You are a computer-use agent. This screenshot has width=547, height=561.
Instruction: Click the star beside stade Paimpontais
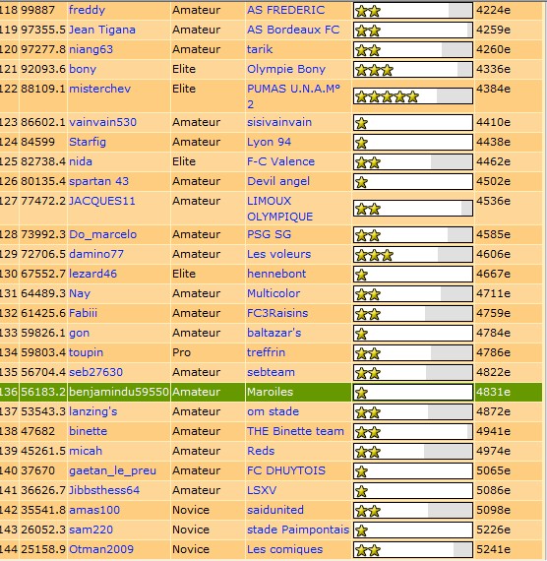362,530
